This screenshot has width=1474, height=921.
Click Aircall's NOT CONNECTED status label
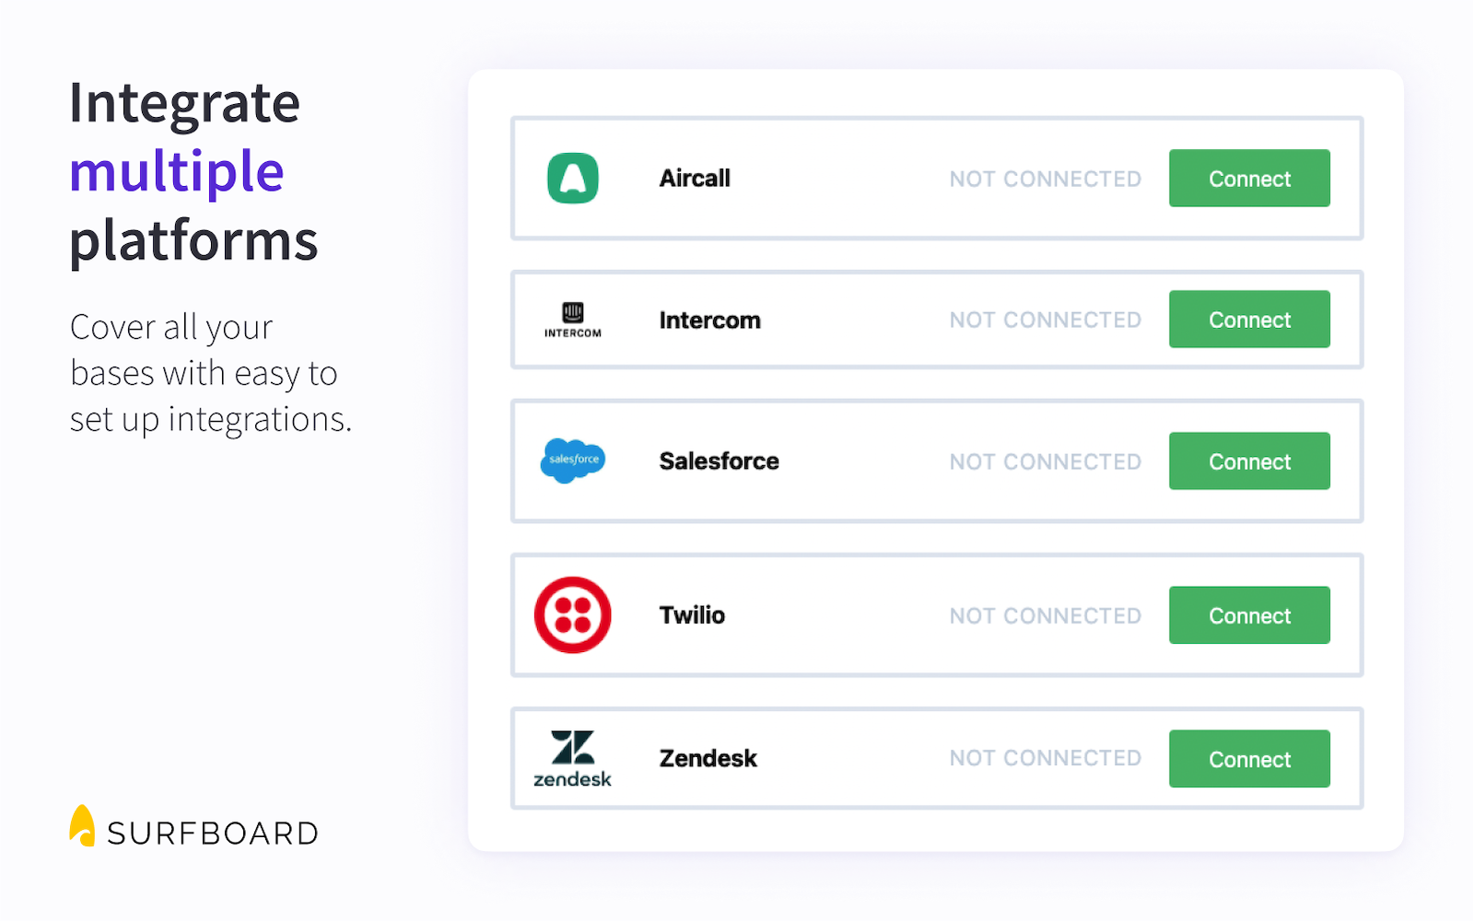tap(1045, 179)
